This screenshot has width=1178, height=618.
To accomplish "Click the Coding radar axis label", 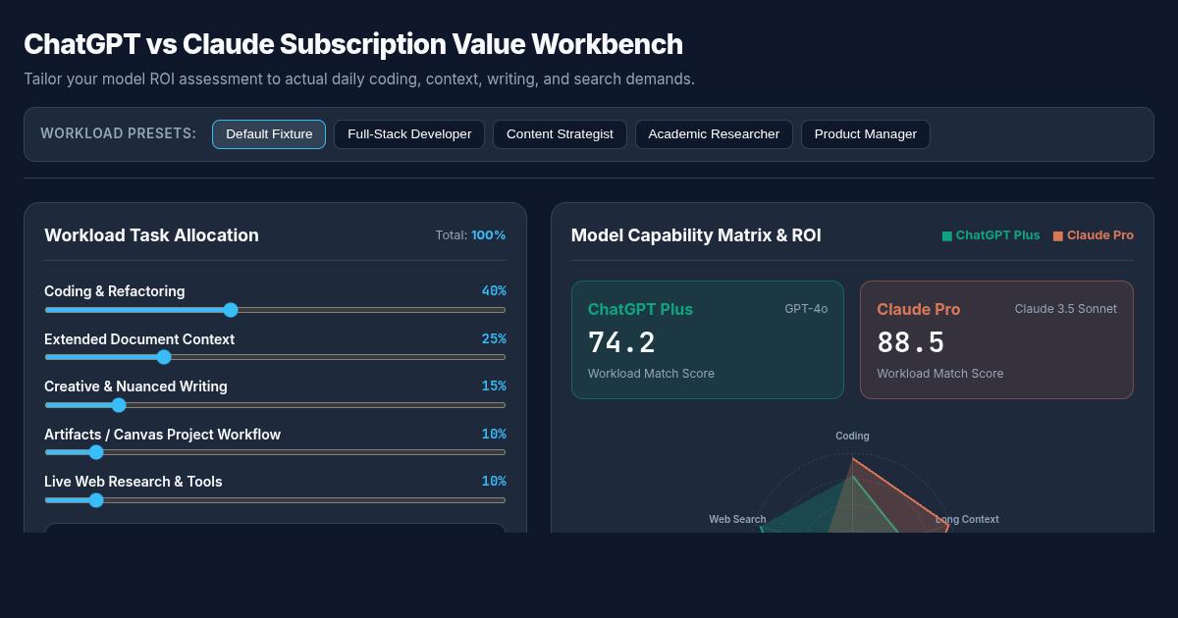I will coord(852,436).
